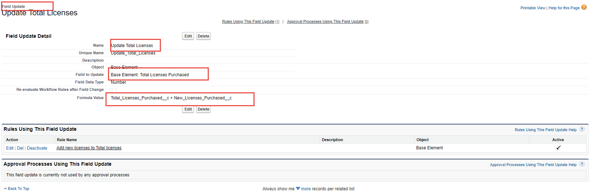Click the Back To Top arrow icon

pyautogui.click(x=5, y=189)
